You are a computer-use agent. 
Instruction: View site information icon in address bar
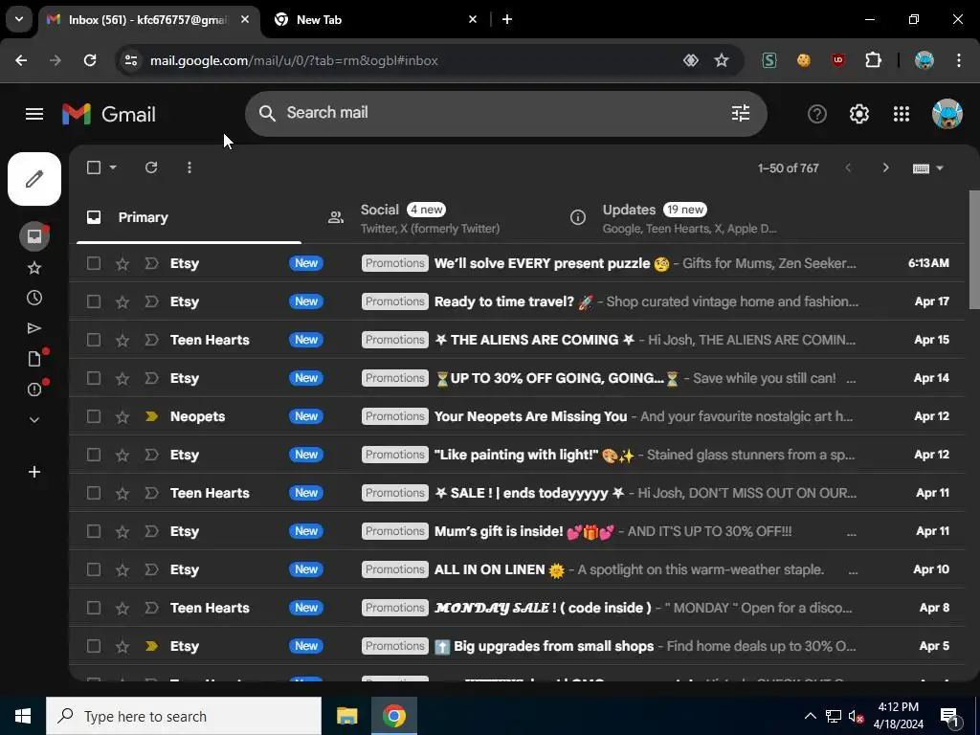[x=130, y=60]
